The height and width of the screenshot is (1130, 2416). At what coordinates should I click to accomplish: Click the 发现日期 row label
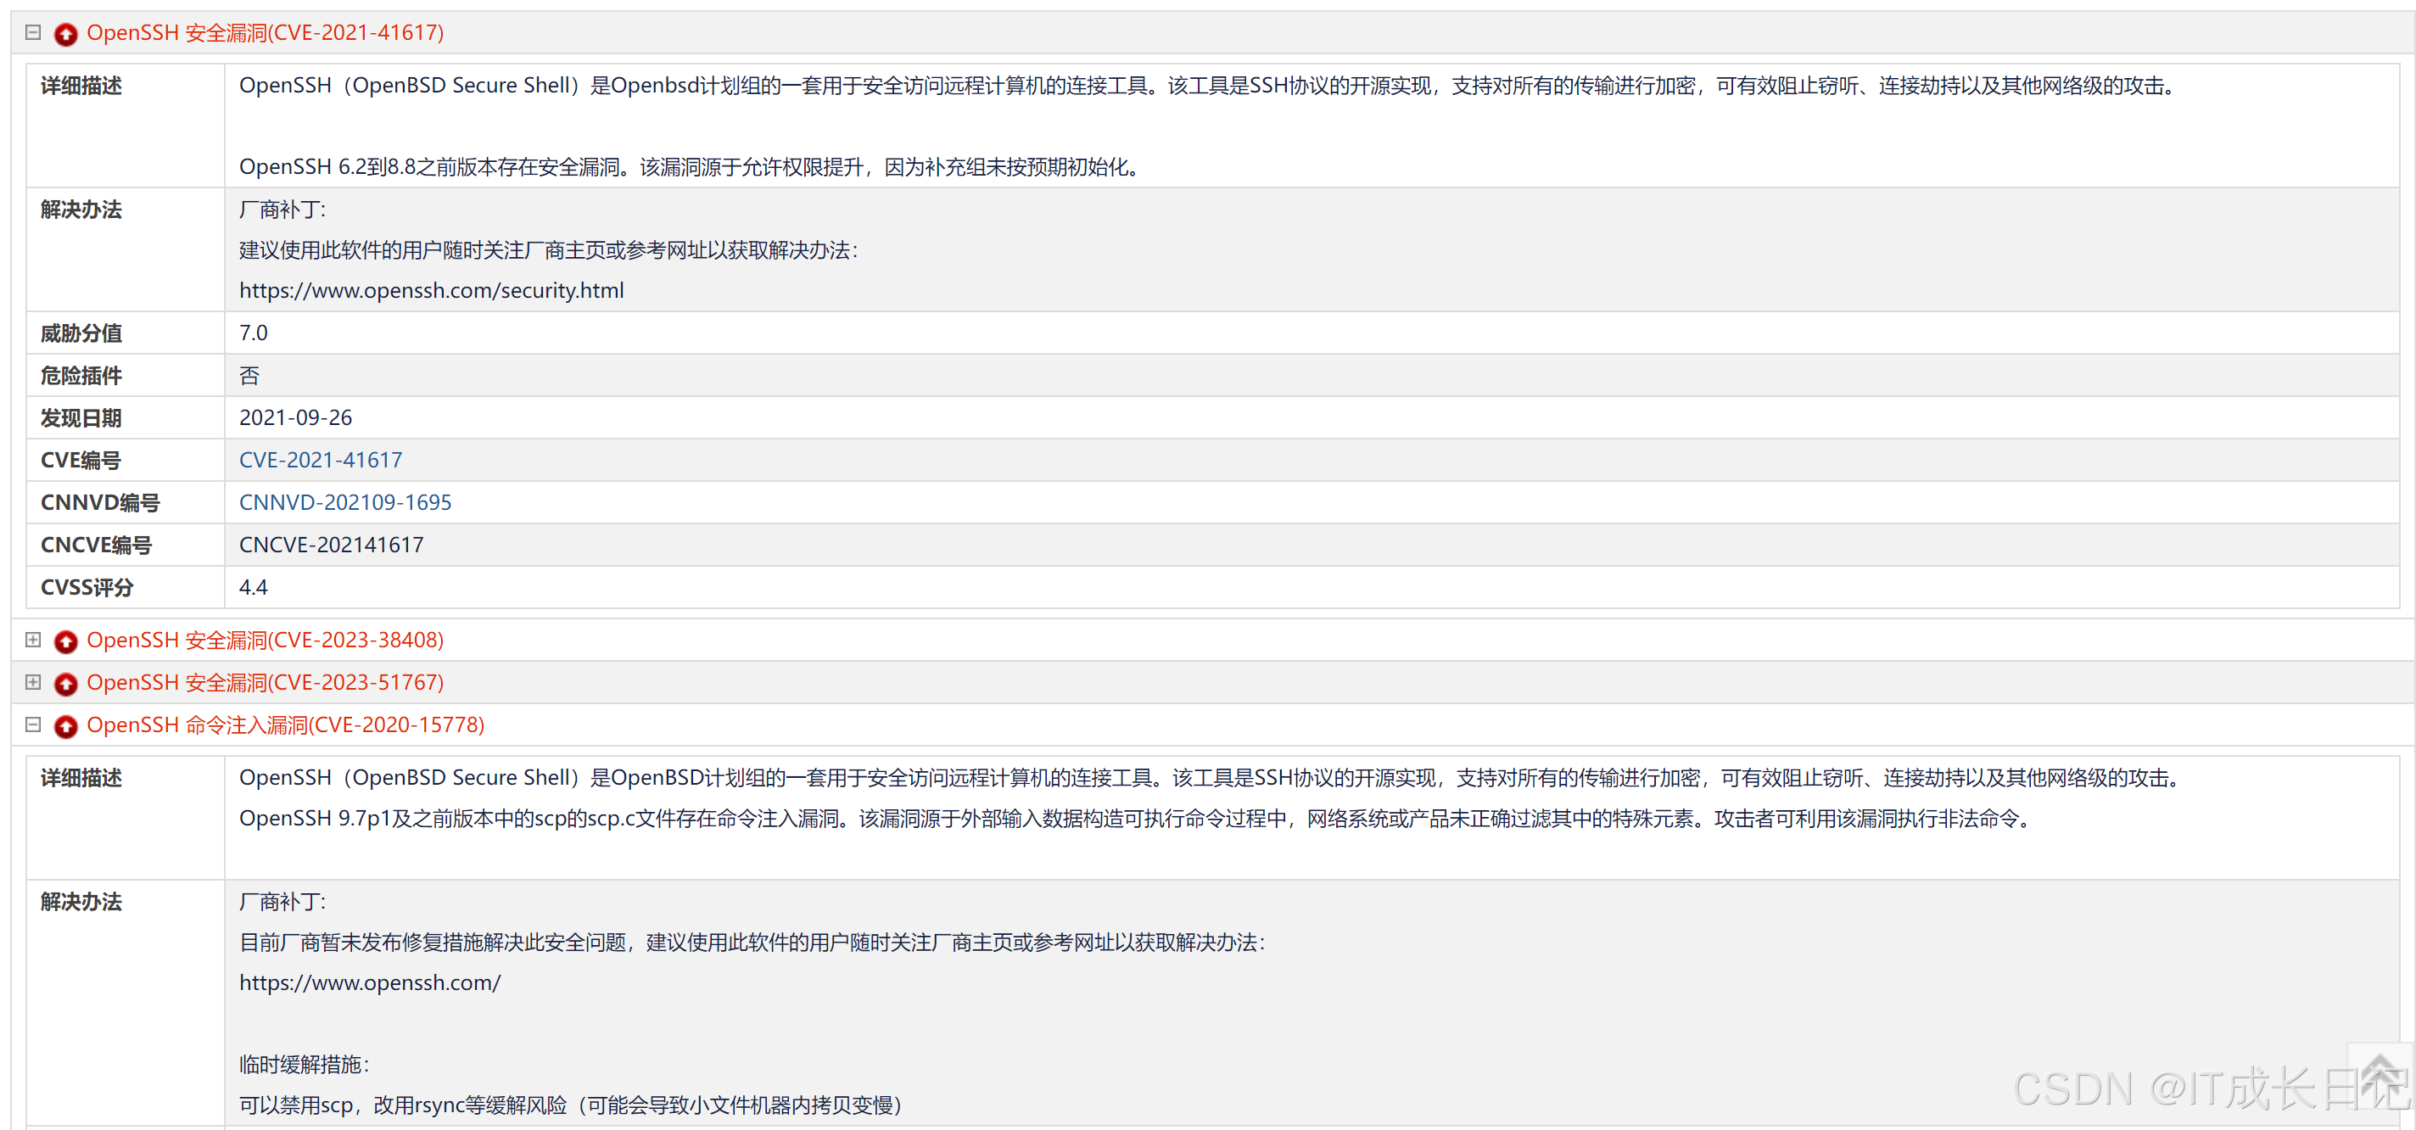click(x=81, y=417)
